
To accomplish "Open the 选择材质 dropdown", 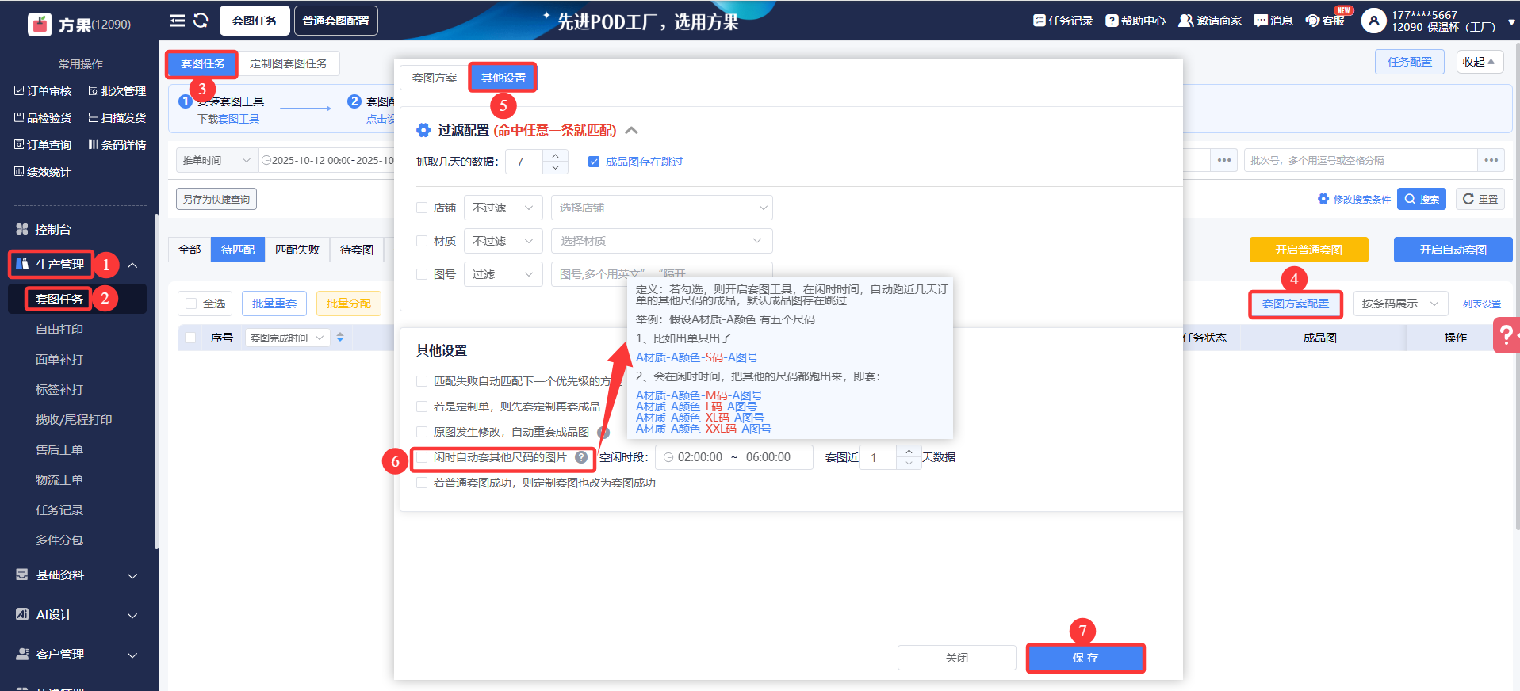I will coord(662,241).
